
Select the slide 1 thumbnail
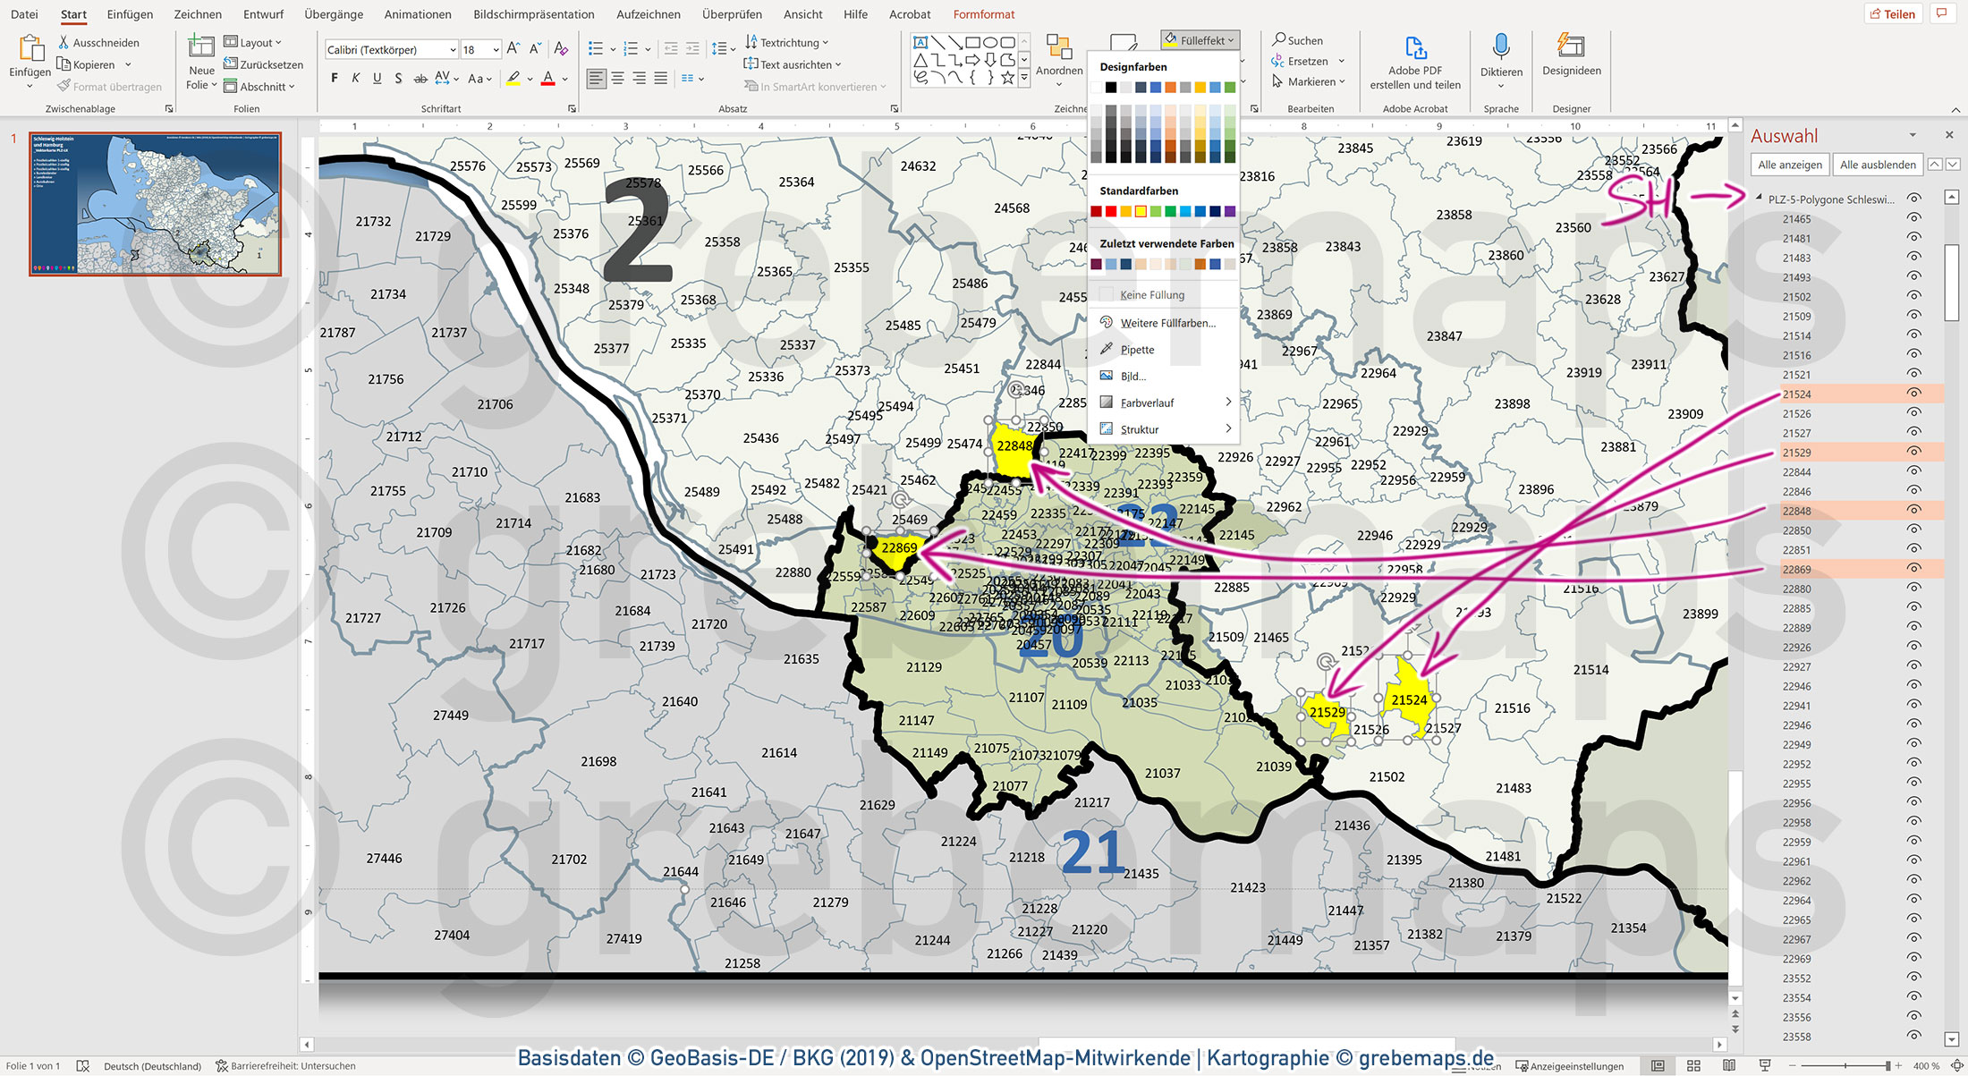click(156, 205)
